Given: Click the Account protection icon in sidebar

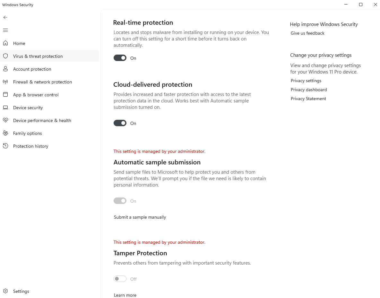Looking at the screenshot, I should point(5,69).
